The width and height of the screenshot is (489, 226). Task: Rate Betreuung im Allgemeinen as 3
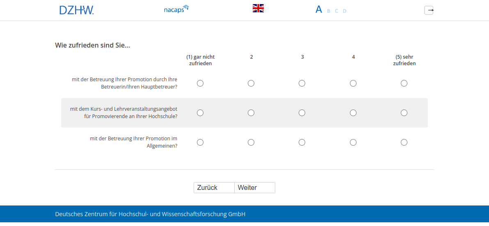coord(302,142)
